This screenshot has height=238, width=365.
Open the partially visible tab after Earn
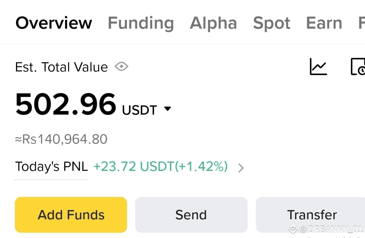coord(361,23)
